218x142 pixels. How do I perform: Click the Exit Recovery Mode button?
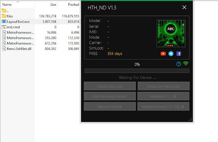point(110,96)
